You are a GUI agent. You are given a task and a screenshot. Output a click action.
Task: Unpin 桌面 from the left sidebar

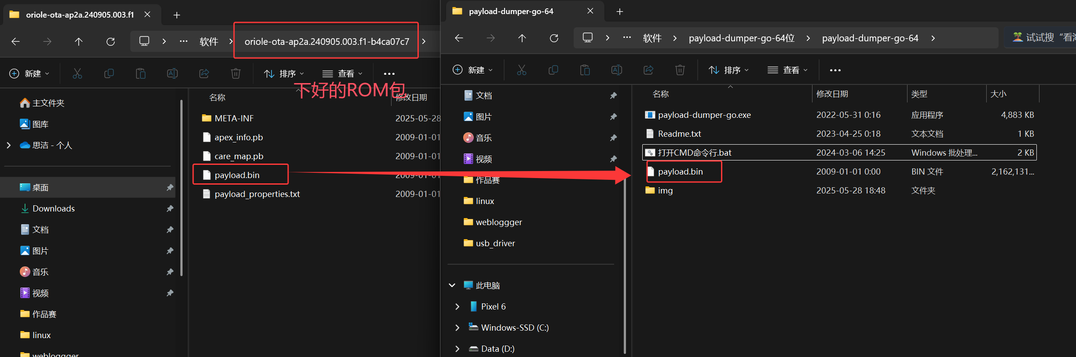coord(169,188)
